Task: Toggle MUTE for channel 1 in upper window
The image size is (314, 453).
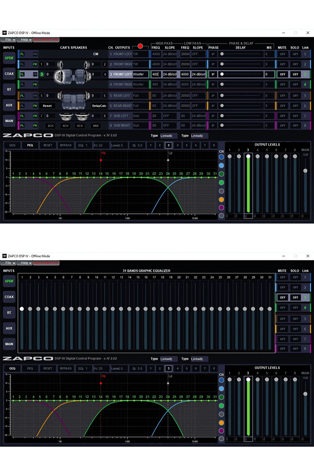Action: [x=283, y=54]
